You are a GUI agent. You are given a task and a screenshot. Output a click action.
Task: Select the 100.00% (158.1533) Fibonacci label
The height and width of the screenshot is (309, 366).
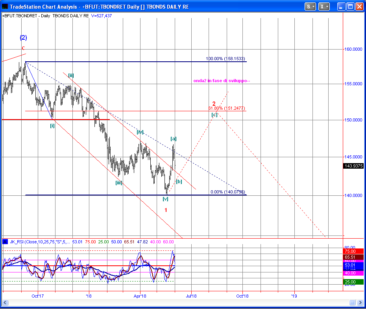coord(226,59)
